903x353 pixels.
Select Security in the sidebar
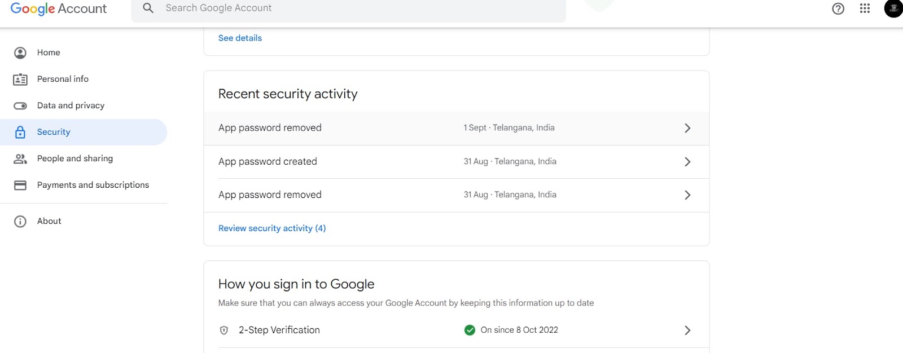(84, 132)
